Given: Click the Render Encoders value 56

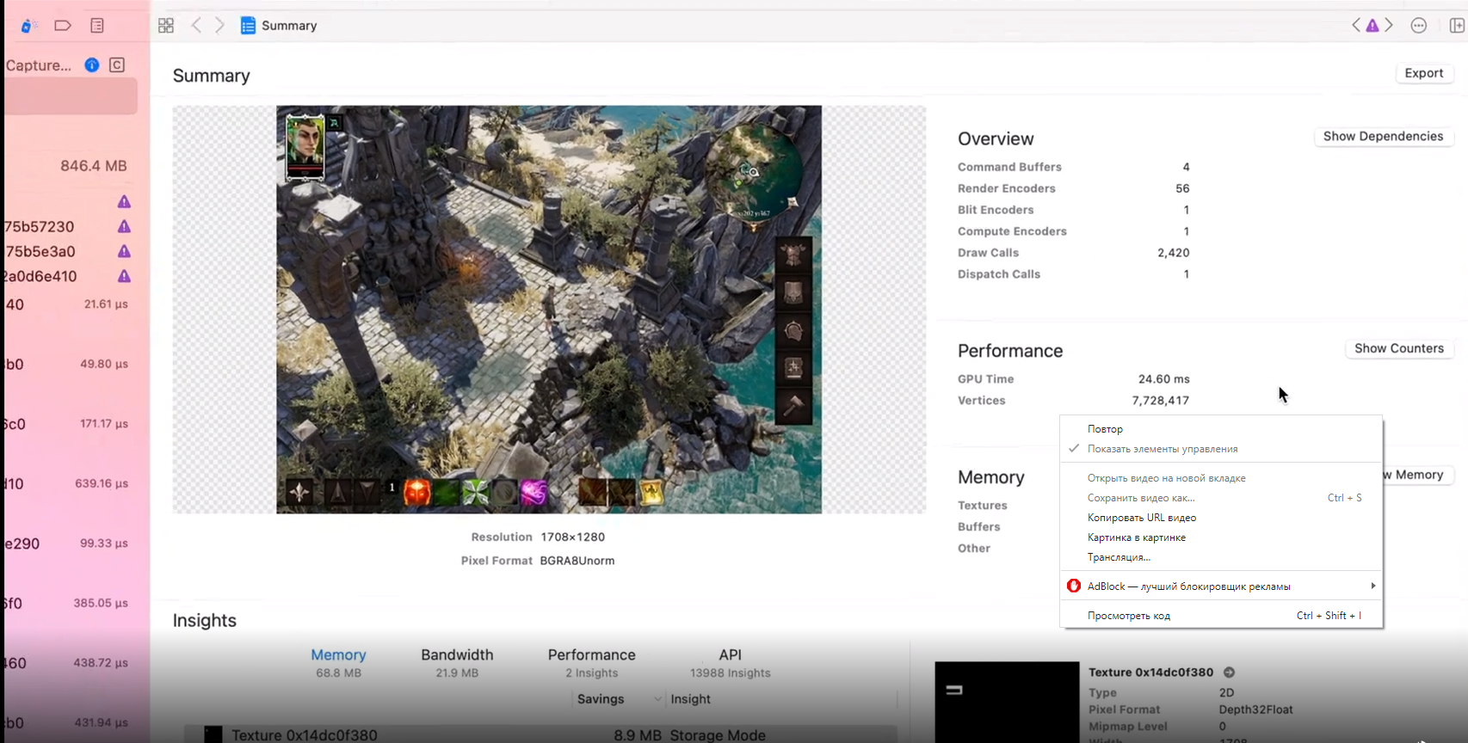Looking at the screenshot, I should click(x=1183, y=188).
